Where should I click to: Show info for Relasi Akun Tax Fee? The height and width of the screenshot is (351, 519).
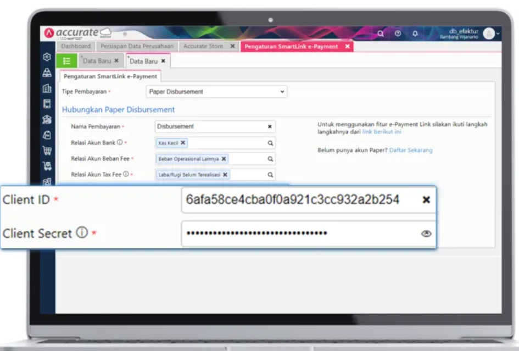click(x=126, y=174)
